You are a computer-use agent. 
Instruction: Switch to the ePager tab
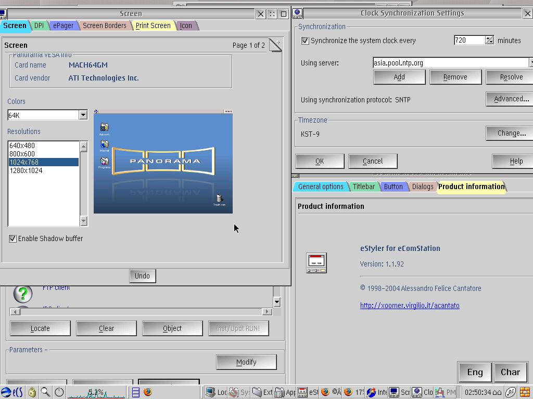click(x=63, y=25)
